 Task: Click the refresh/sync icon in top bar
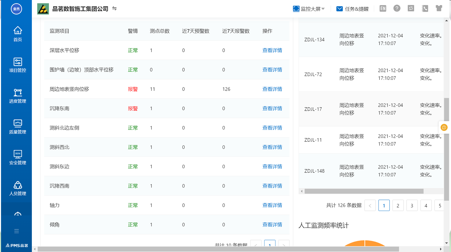pyautogui.click(x=411, y=8)
